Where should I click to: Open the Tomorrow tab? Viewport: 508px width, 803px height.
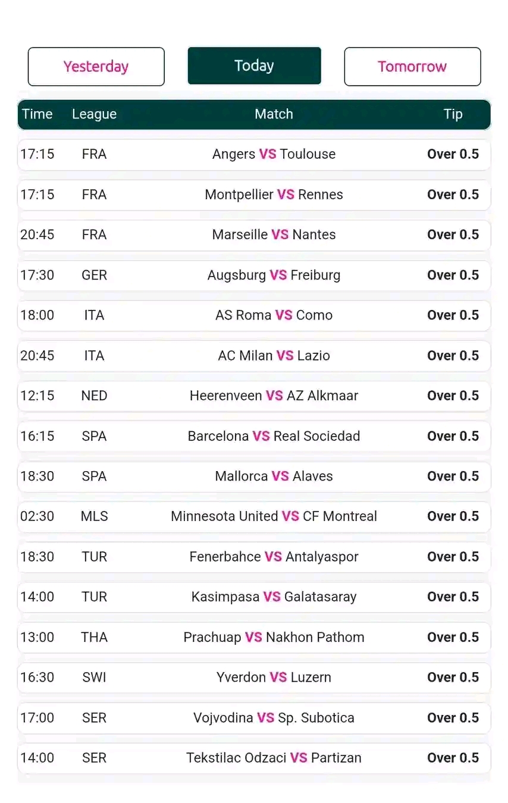coord(412,67)
